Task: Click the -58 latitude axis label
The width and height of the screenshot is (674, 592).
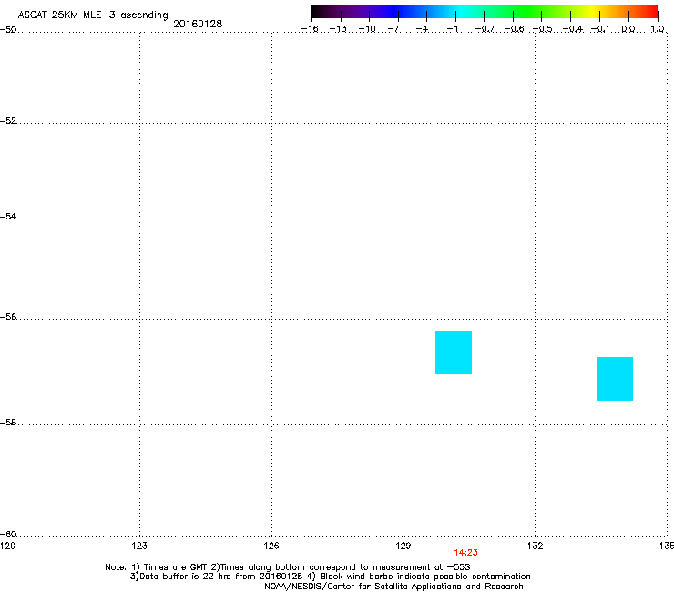Action: click(x=8, y=423)
